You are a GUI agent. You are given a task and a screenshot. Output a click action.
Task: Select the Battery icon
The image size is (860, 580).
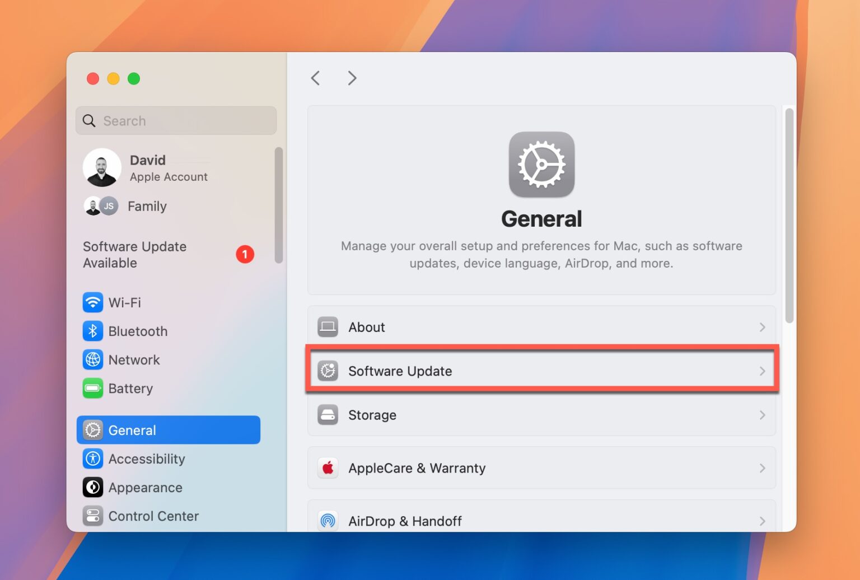coord(93,388)
